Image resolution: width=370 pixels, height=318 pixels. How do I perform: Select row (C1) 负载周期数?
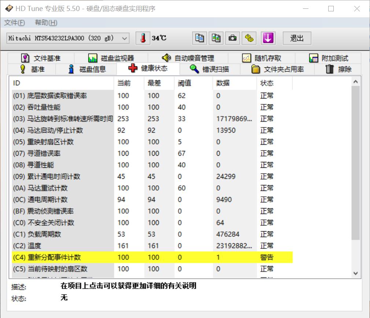(152, 234)
